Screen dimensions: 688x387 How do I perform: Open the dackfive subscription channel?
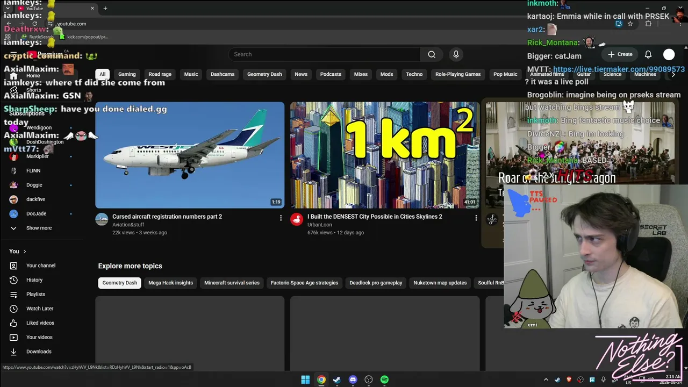tap(40, 199)
